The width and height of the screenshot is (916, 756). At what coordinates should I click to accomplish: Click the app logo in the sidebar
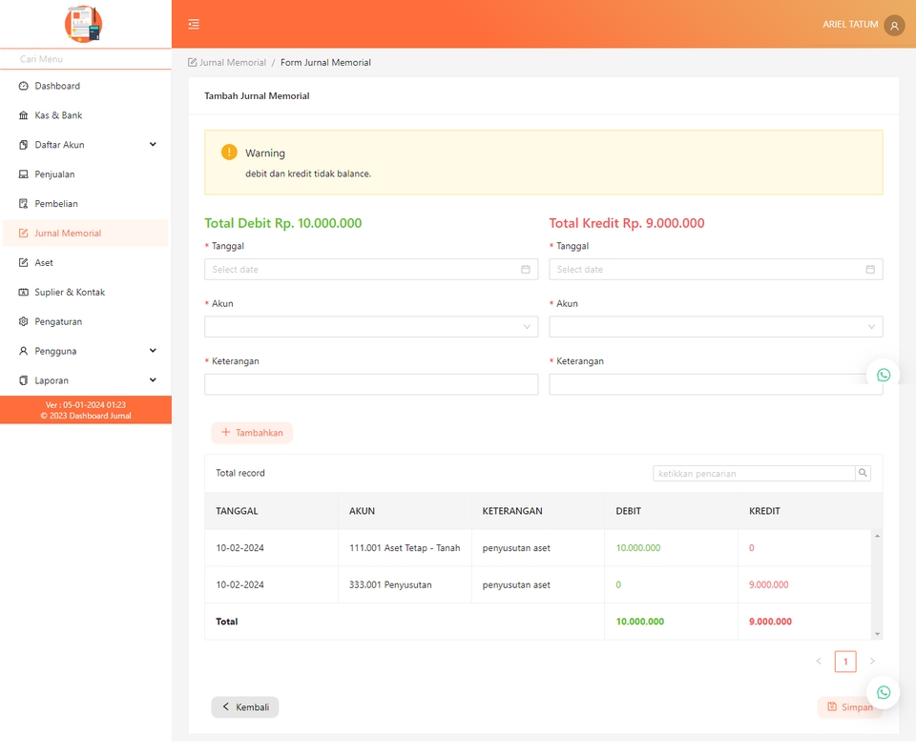click(x=84, y=24)
